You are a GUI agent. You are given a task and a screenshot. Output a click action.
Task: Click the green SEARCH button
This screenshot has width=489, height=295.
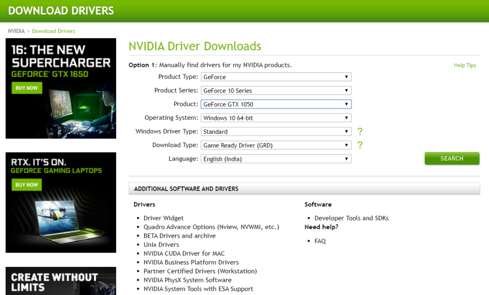click(452, 158)
